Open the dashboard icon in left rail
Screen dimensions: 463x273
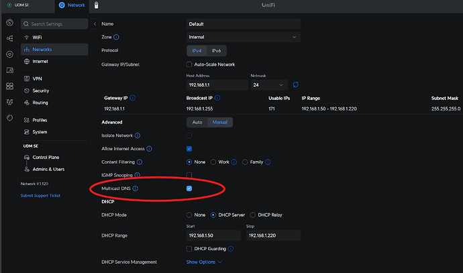(x=10, y=22)
